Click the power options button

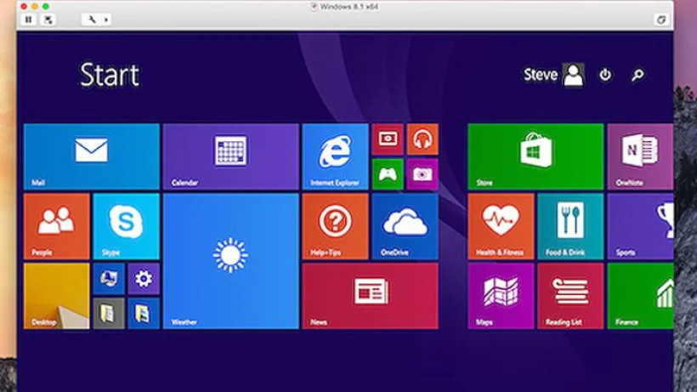point(605,75)
